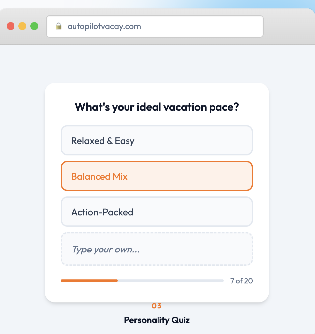Choose the "Action-Packed" answer option
The height and width of the screenshot is (334, 315).
[157, 212]
